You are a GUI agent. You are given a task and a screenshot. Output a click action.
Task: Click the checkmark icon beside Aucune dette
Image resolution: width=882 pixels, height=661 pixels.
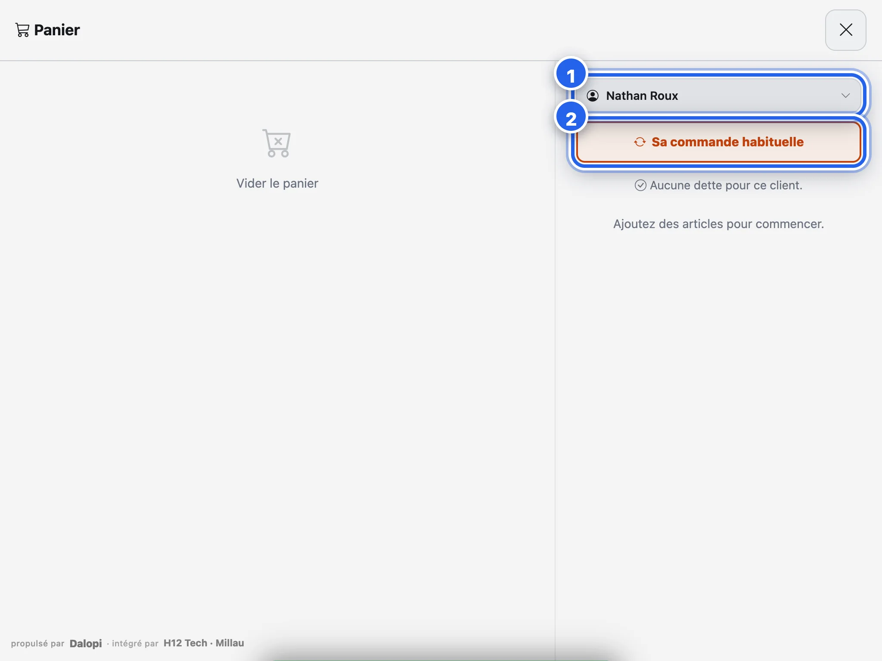[x=640, y=185]
